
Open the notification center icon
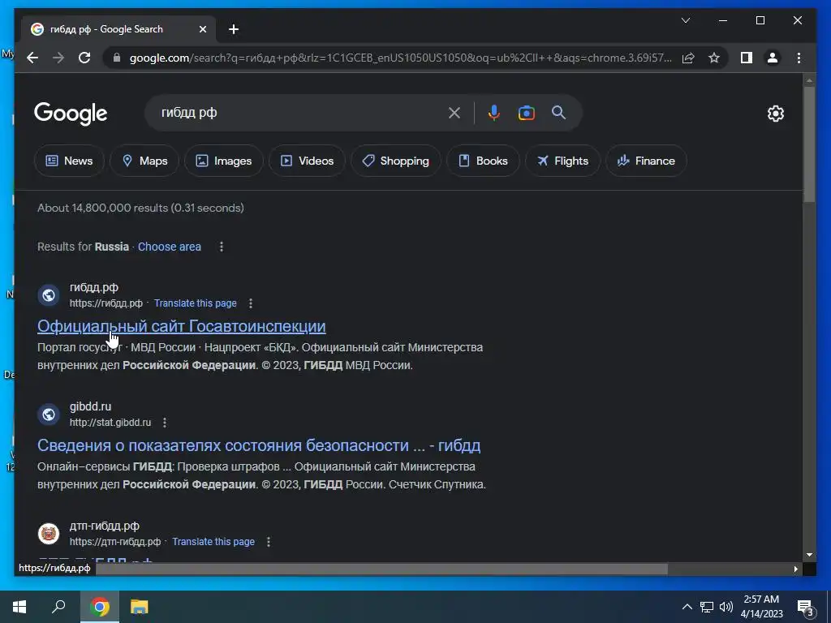[805, 608]
